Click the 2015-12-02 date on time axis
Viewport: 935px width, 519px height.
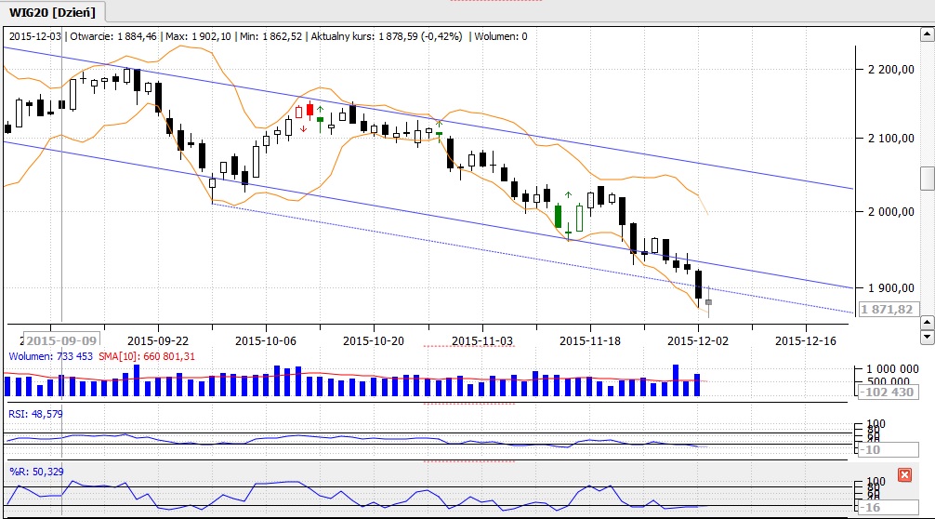point(699,340)
